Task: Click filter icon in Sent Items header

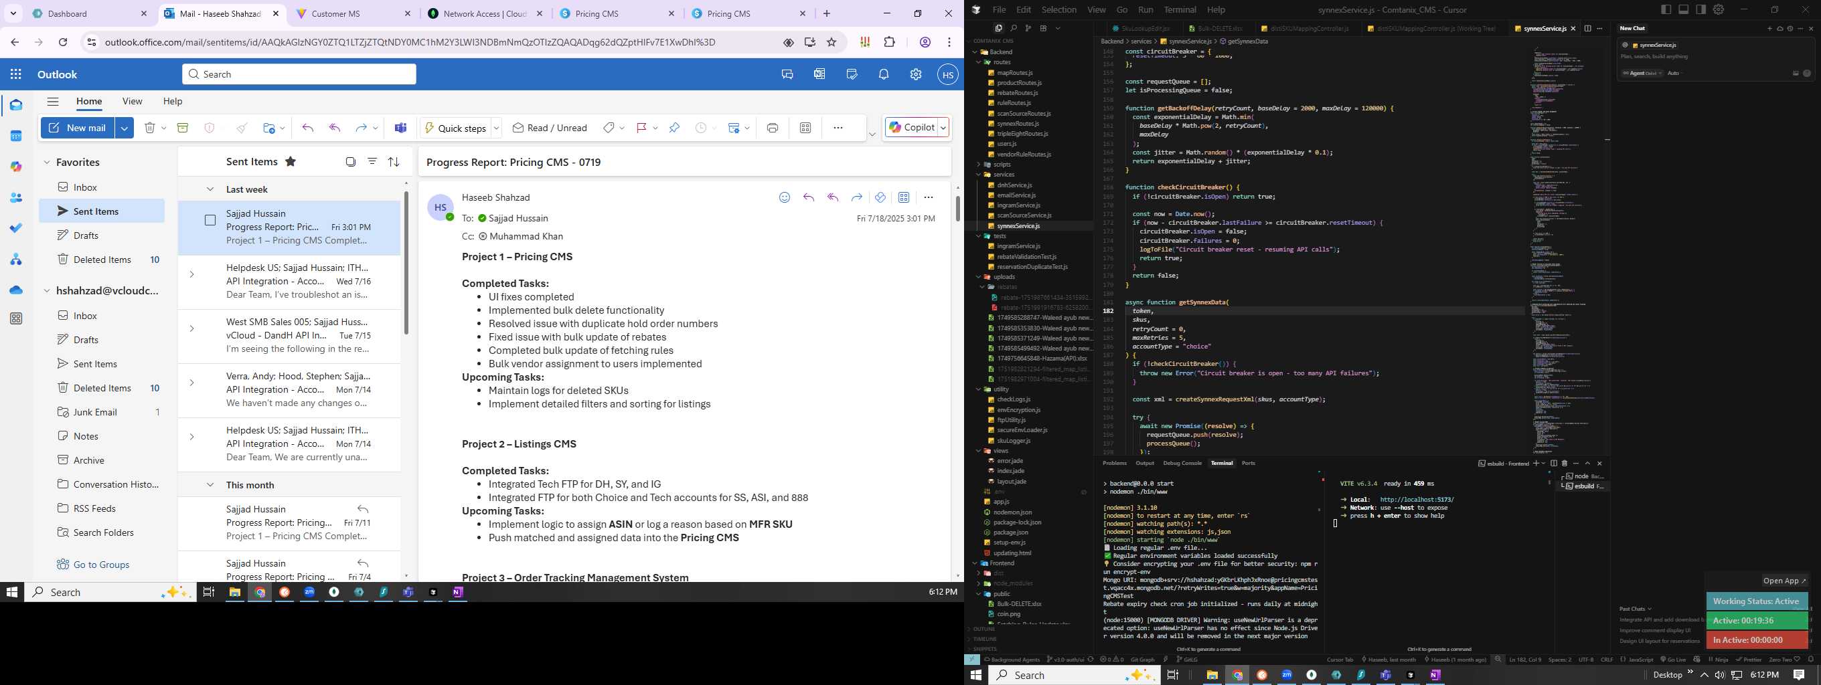Action: tap(372, 162)
